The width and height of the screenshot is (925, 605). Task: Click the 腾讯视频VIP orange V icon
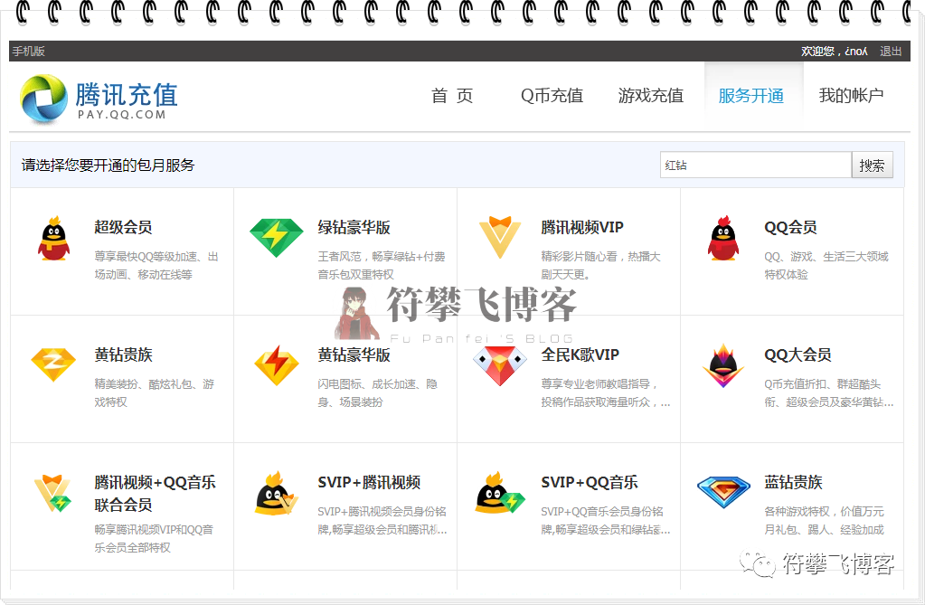coord(500,237)
